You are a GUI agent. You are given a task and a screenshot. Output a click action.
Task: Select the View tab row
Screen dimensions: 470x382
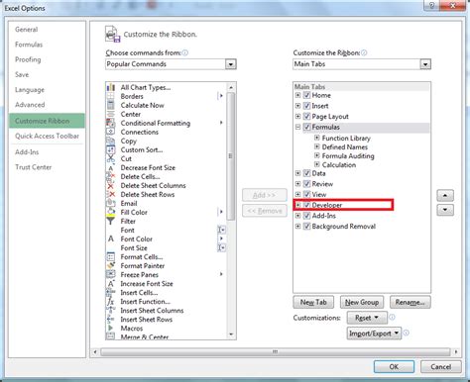[x=362, y=194]
